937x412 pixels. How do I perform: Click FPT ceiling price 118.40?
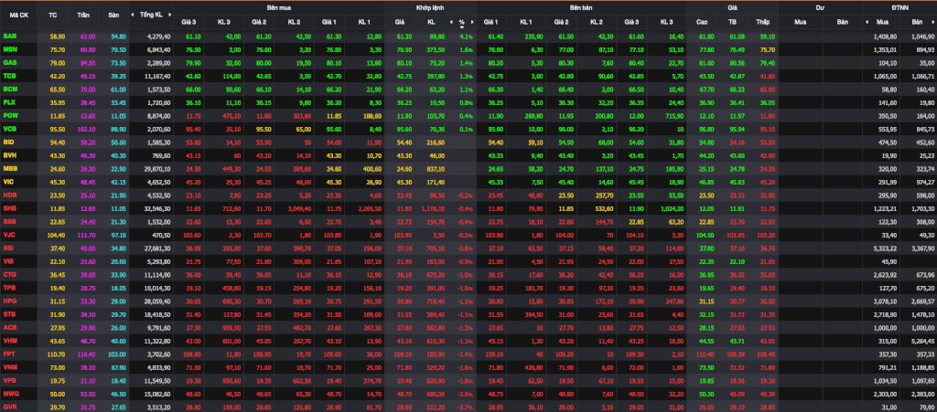87,354
